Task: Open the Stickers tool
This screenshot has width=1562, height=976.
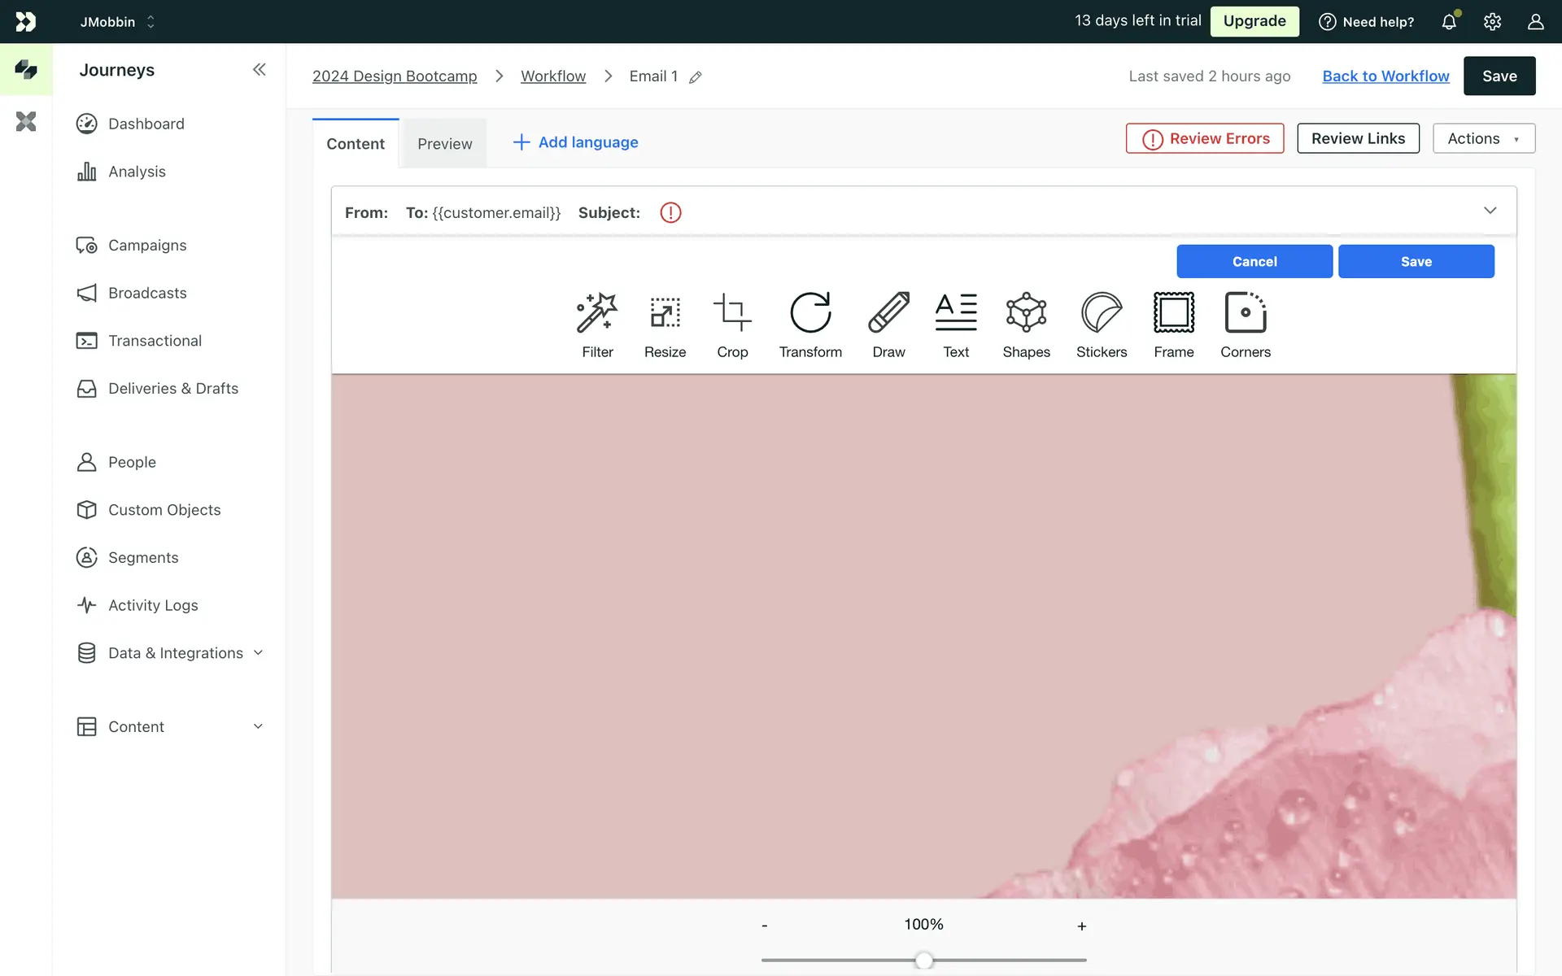Action: tap(1102, 324)
